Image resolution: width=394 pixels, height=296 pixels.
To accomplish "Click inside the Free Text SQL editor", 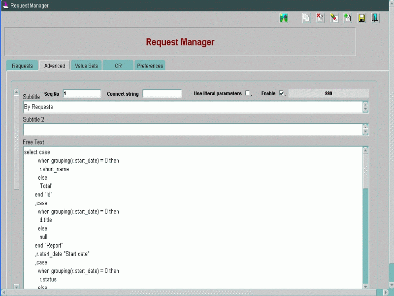I will pos(192,217).
